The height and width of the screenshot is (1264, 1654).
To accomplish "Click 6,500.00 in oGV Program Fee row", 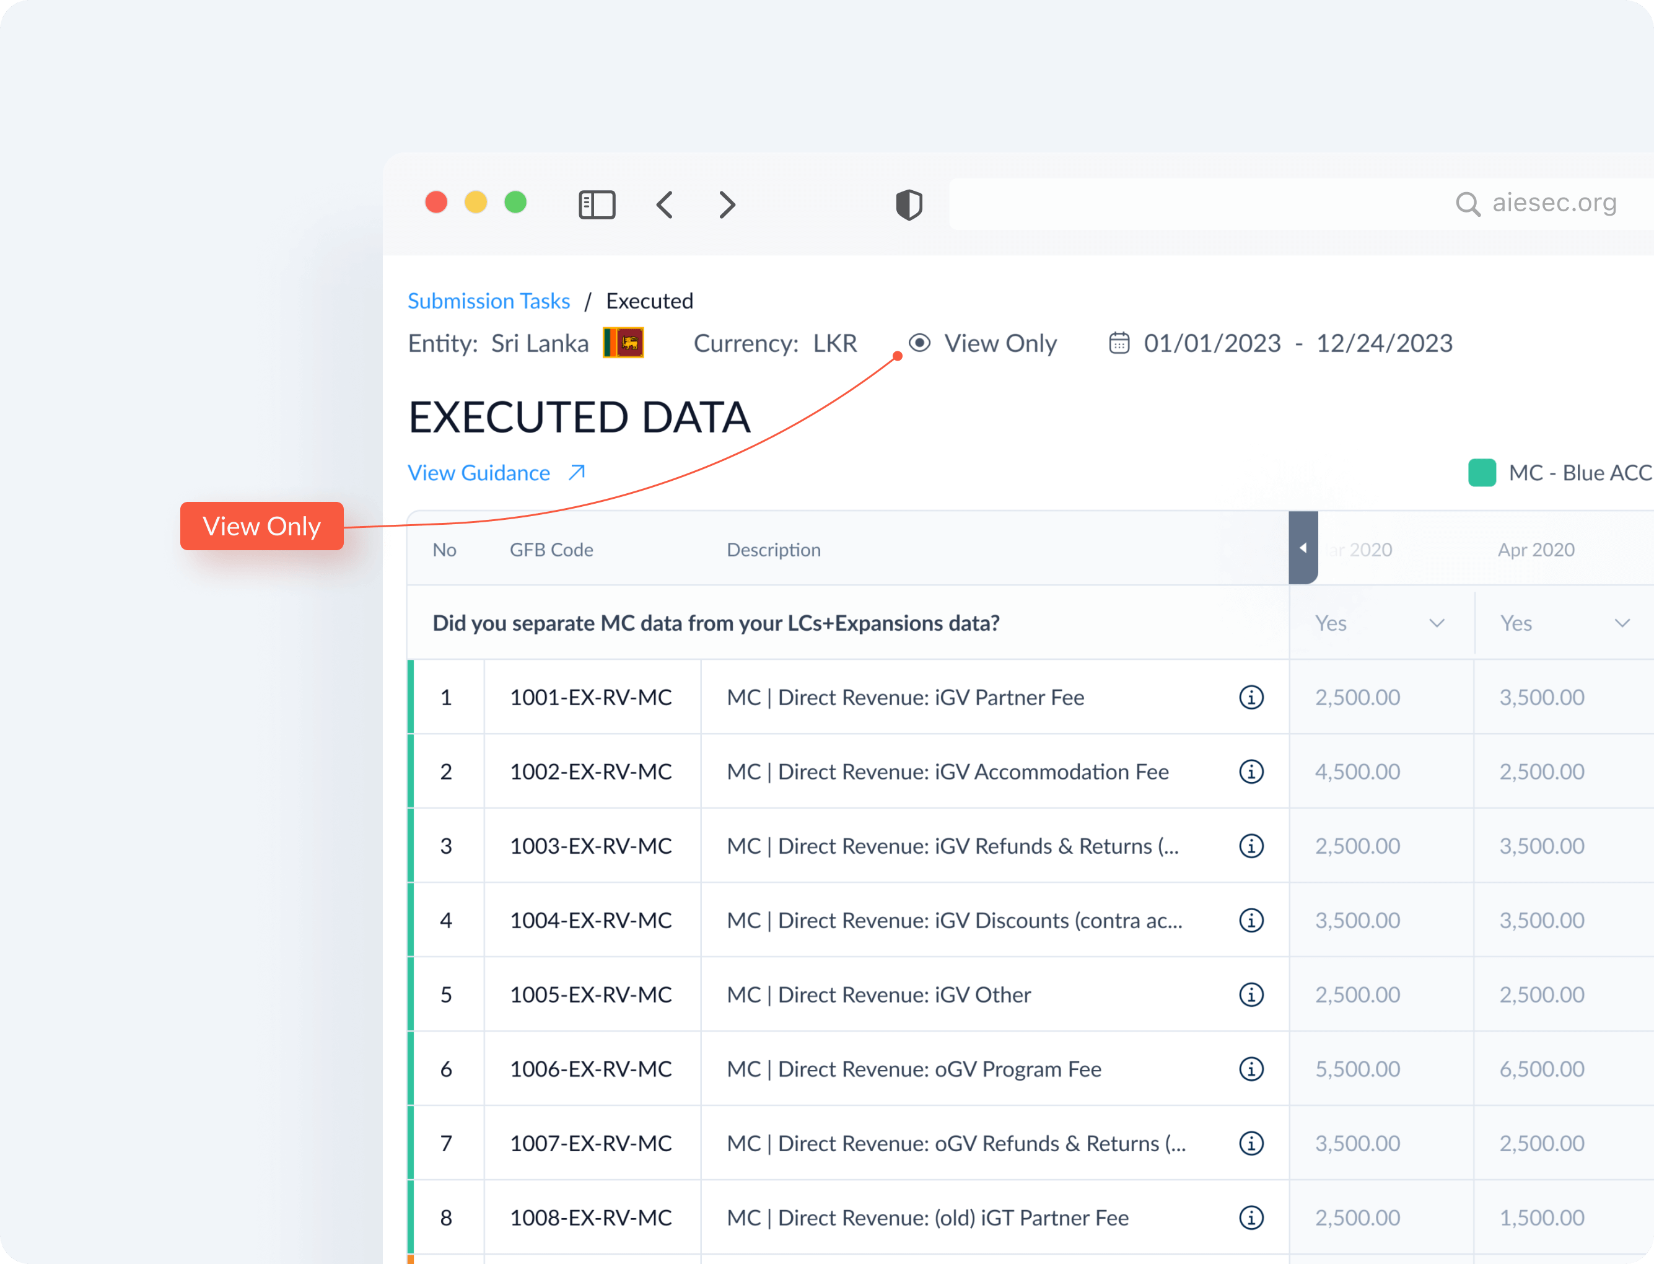I will (x=1542, y=1070).
